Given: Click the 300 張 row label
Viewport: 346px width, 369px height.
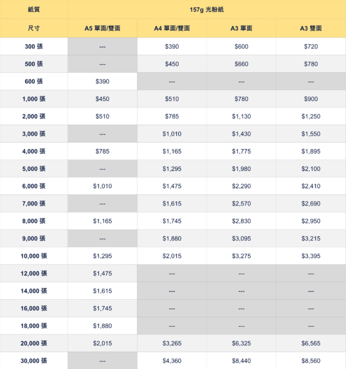Looking at the screenshot, I should (x=34, y=46).
